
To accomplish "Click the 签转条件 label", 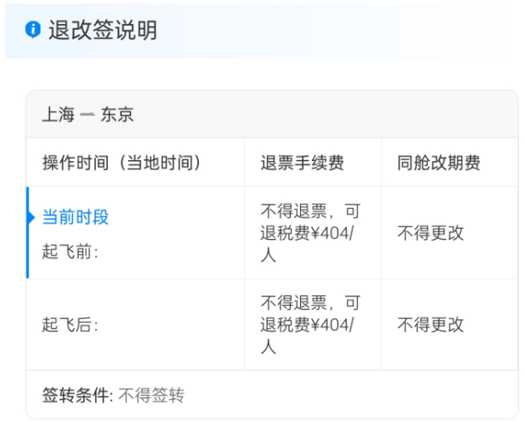I will coord(77,396).
